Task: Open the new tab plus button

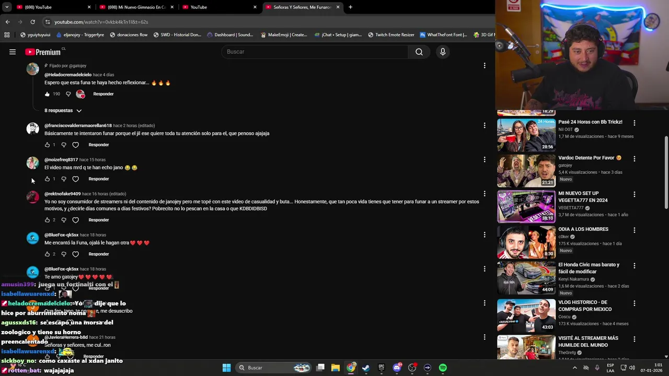Action: 350,7
